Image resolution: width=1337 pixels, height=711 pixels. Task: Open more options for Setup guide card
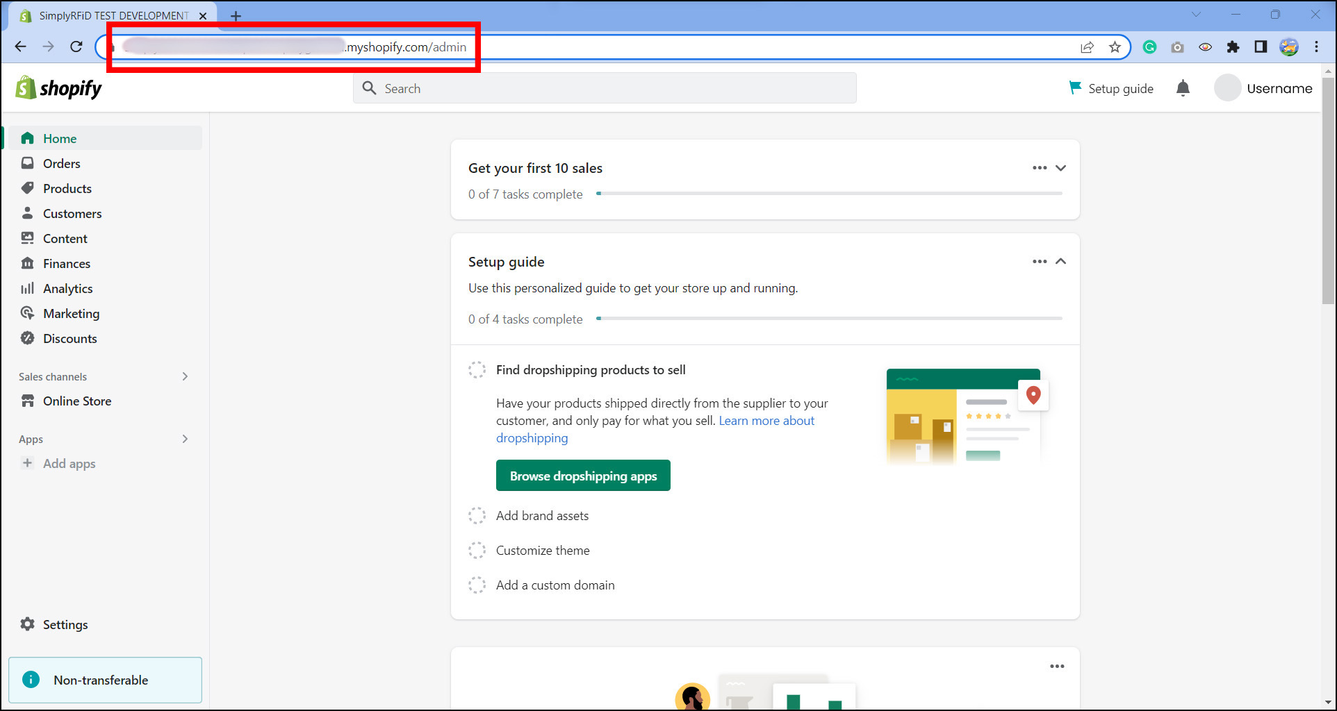[1040, 262]
